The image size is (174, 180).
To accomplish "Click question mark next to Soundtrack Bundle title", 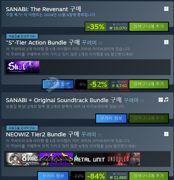I will point(142,101).
